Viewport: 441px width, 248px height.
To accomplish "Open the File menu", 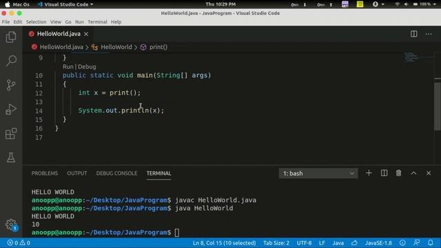I will (x=6, y=21).
